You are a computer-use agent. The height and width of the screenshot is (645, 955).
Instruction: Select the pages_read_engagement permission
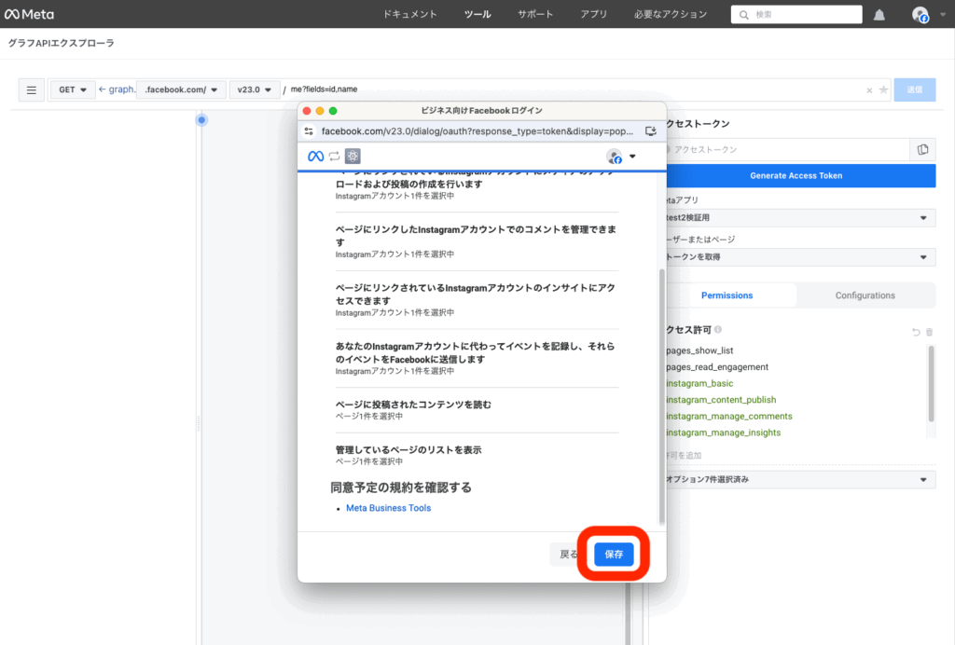click(x=717, y=367)
